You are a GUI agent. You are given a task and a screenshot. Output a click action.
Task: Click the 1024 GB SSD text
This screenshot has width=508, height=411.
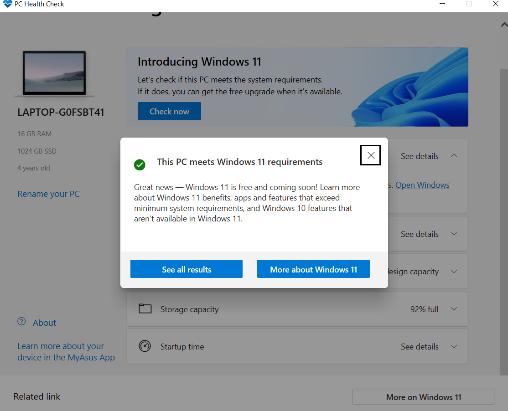coord(37,151)
